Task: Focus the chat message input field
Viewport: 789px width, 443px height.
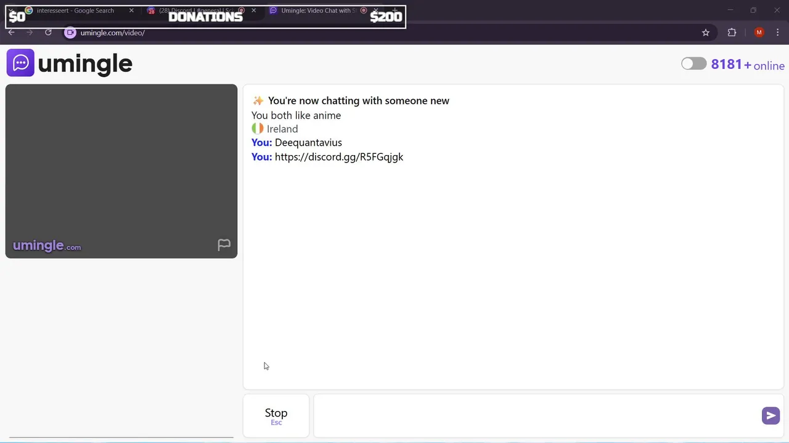Action: [x=538, y=416]
